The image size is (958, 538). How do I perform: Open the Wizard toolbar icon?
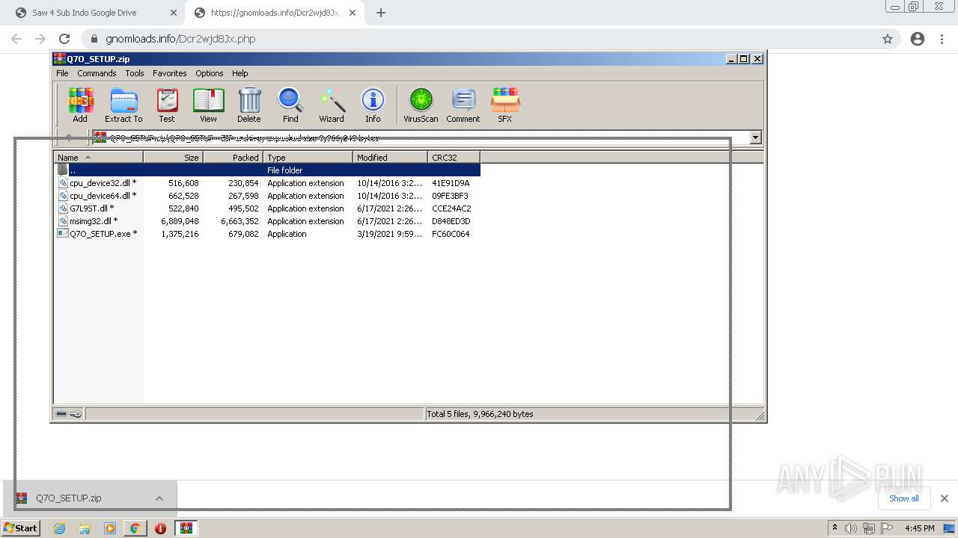tap(332, 105)
